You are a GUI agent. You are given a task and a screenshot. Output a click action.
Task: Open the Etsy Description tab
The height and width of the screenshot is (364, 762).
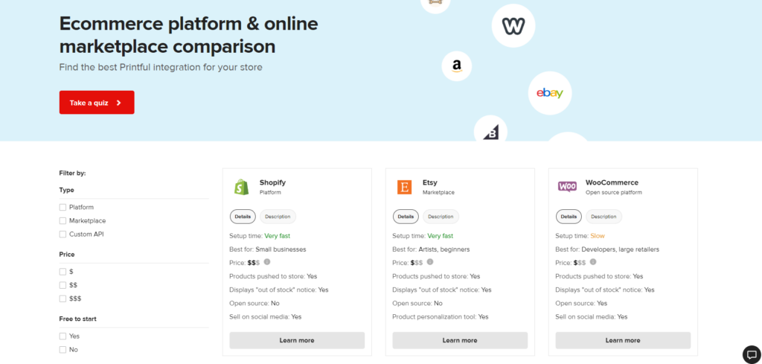[441, 217]
